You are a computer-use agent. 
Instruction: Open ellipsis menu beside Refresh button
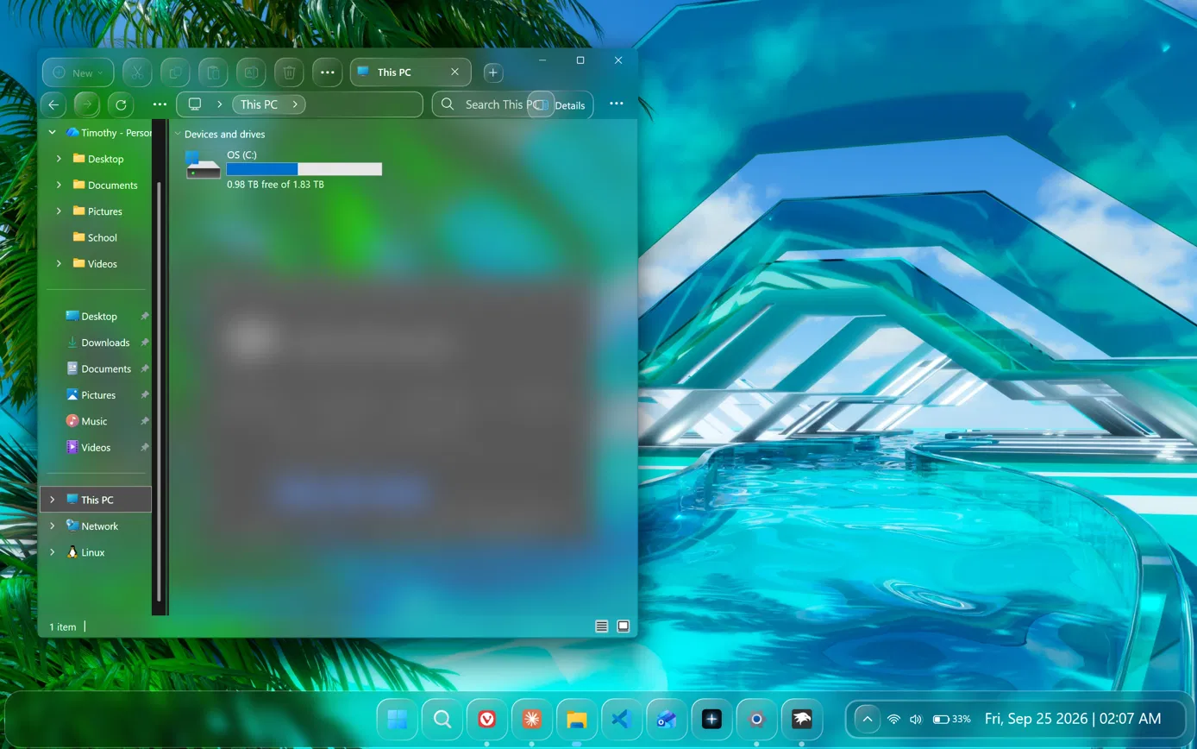click(160, 104)
